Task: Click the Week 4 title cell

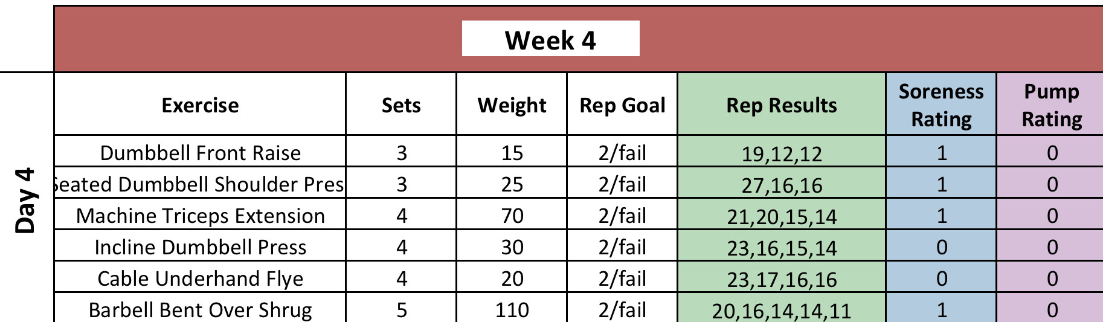Action: pos(550,40)
